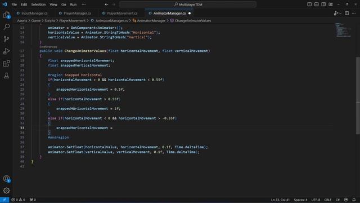Click the Run file play button
The image size is (360, 203).
[x=336, y=14]
